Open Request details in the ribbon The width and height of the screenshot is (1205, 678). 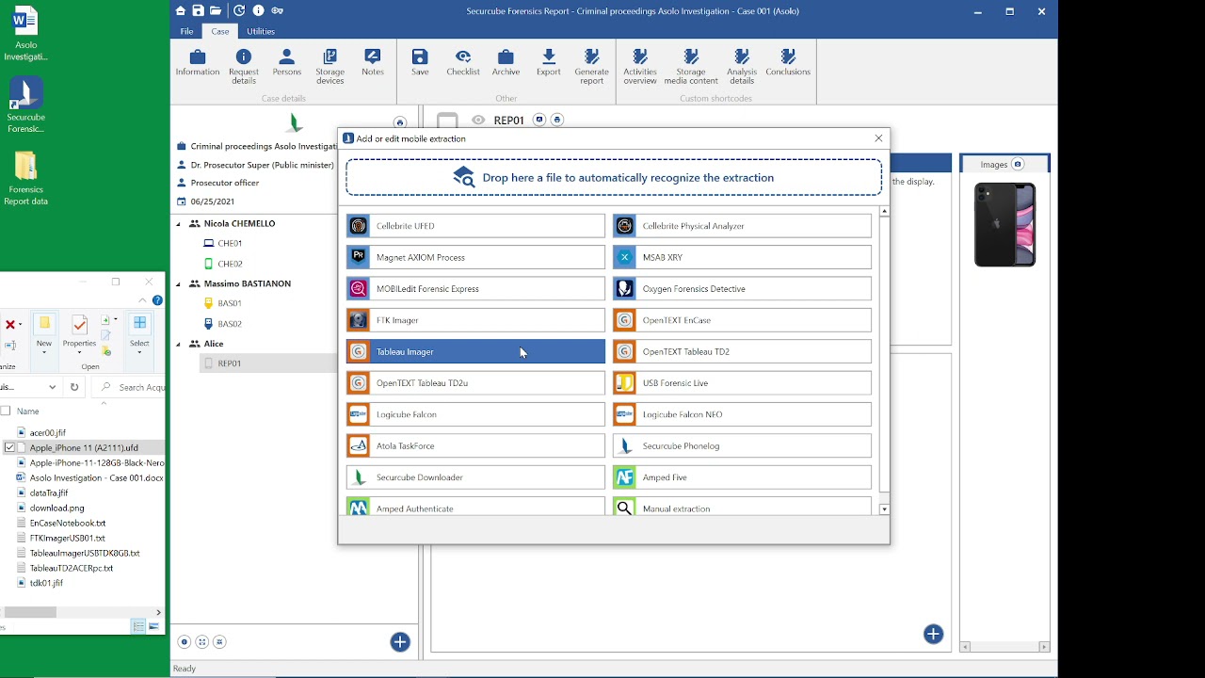(244, 67)
